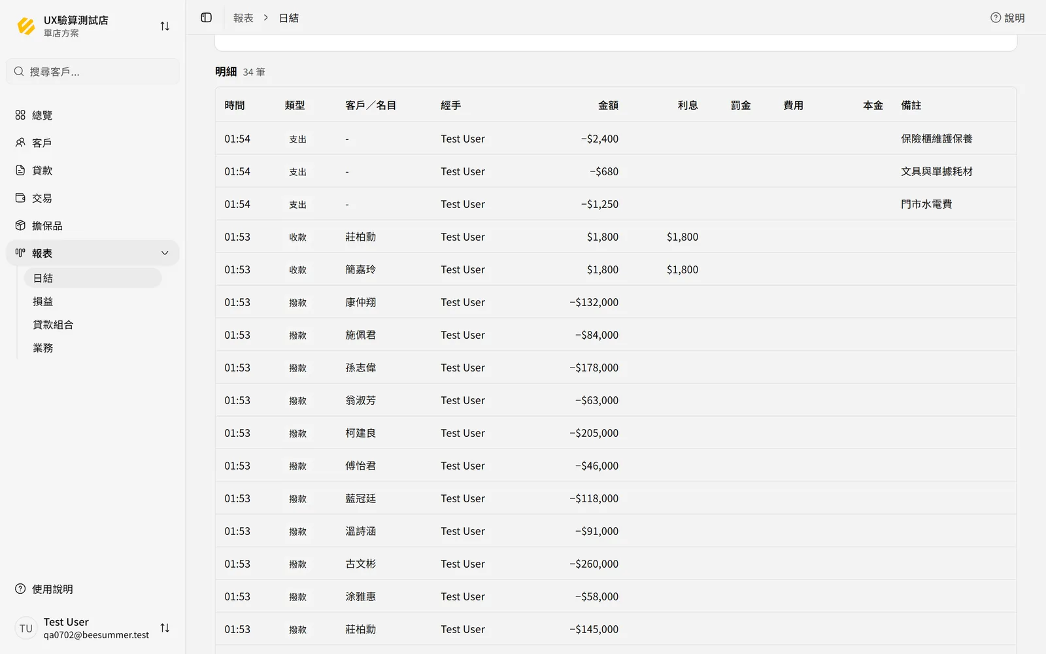Collapse the 報表 menu chevron
1046x654 pixels.
(165, 253)
